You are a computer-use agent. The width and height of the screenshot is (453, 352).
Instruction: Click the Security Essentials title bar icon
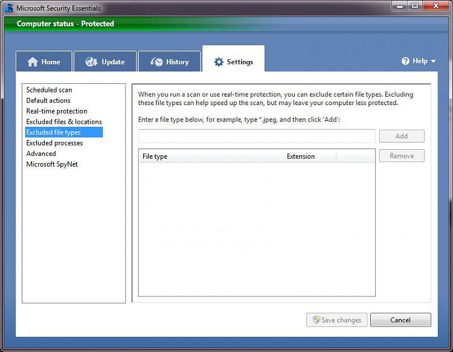click(x=9, y=8)
